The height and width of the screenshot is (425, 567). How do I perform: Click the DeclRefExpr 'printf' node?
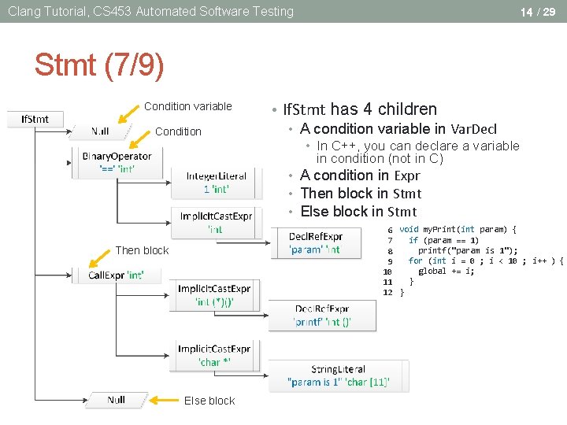[x=322, y=316]
